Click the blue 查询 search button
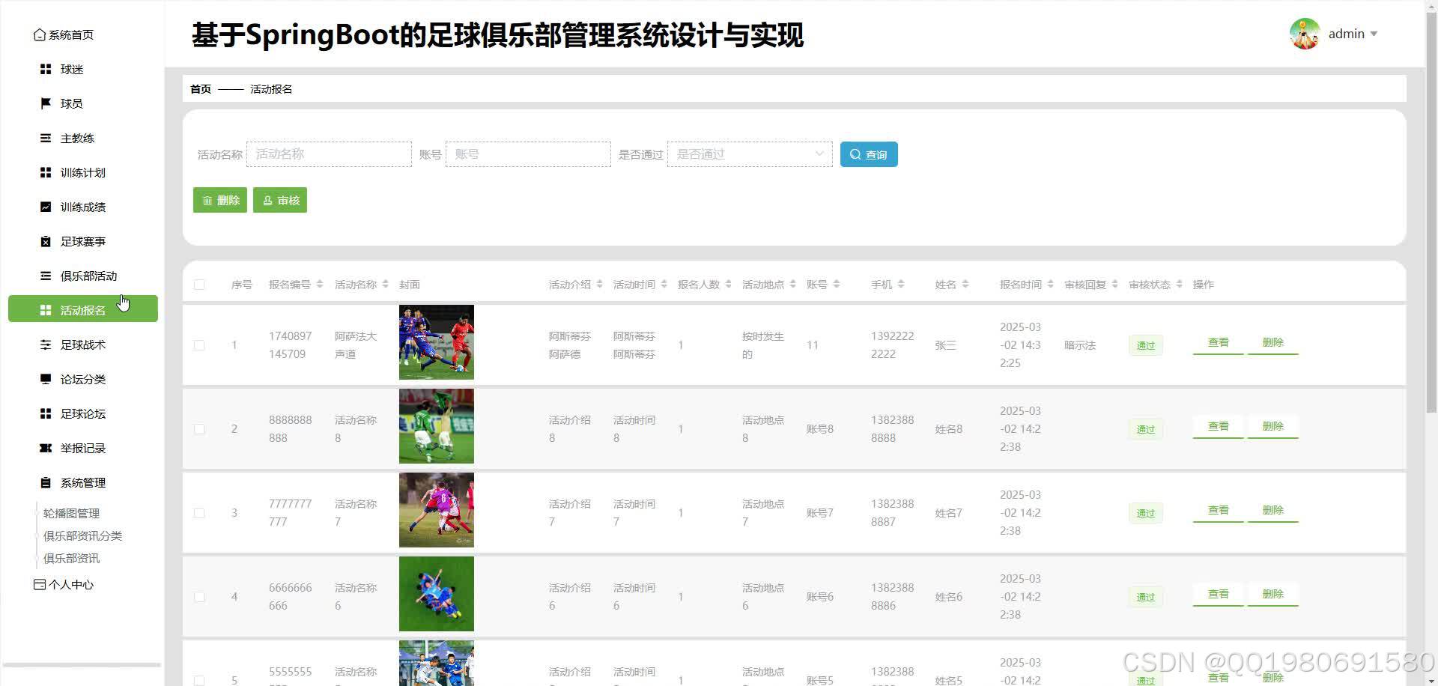Screen dimensions: 1438x686 (x=869, y=154)
